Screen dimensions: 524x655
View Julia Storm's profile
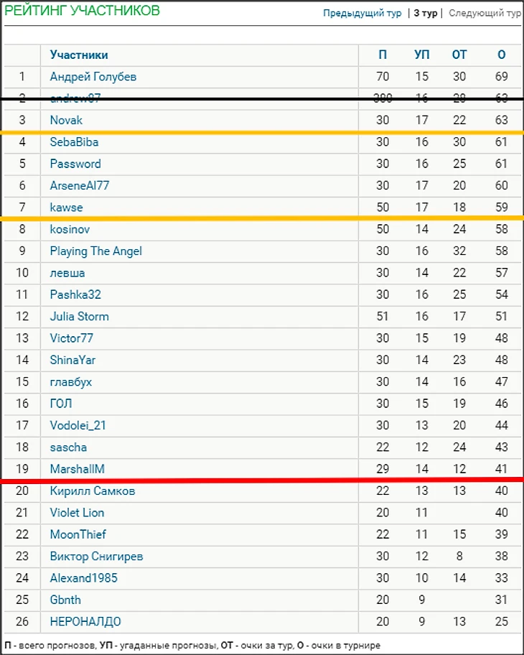(x=80, y=316)
